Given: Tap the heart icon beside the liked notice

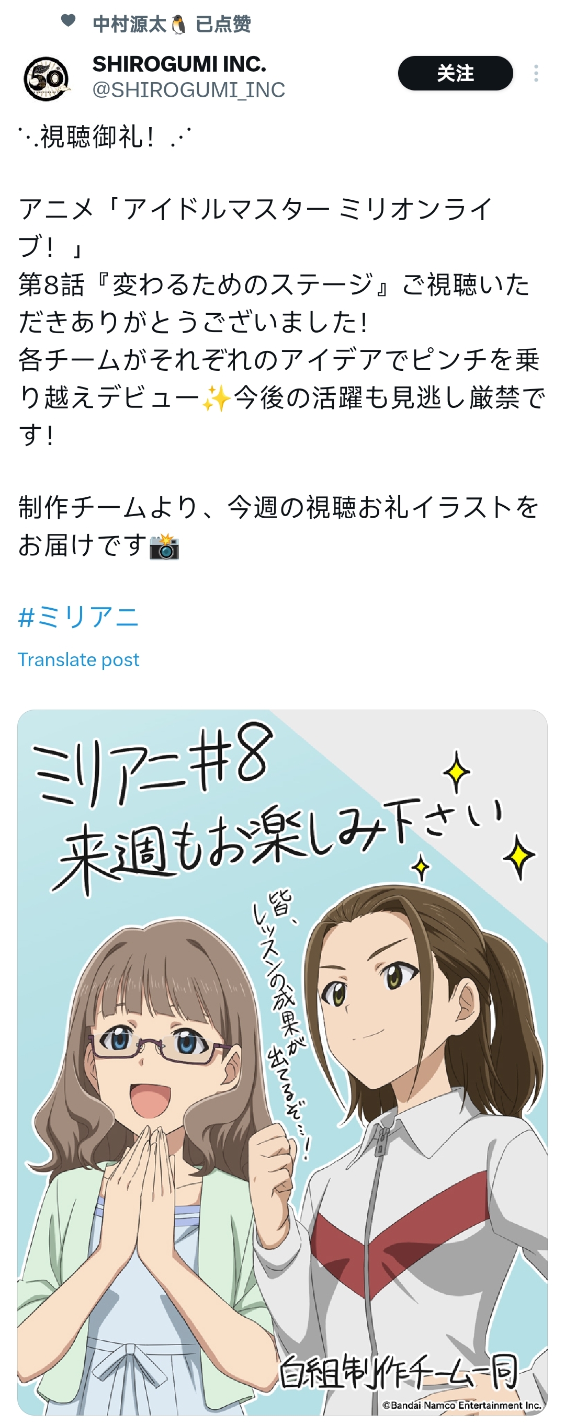Looking at the screenshot, I should pyautogui.click(x=68, y=21).
